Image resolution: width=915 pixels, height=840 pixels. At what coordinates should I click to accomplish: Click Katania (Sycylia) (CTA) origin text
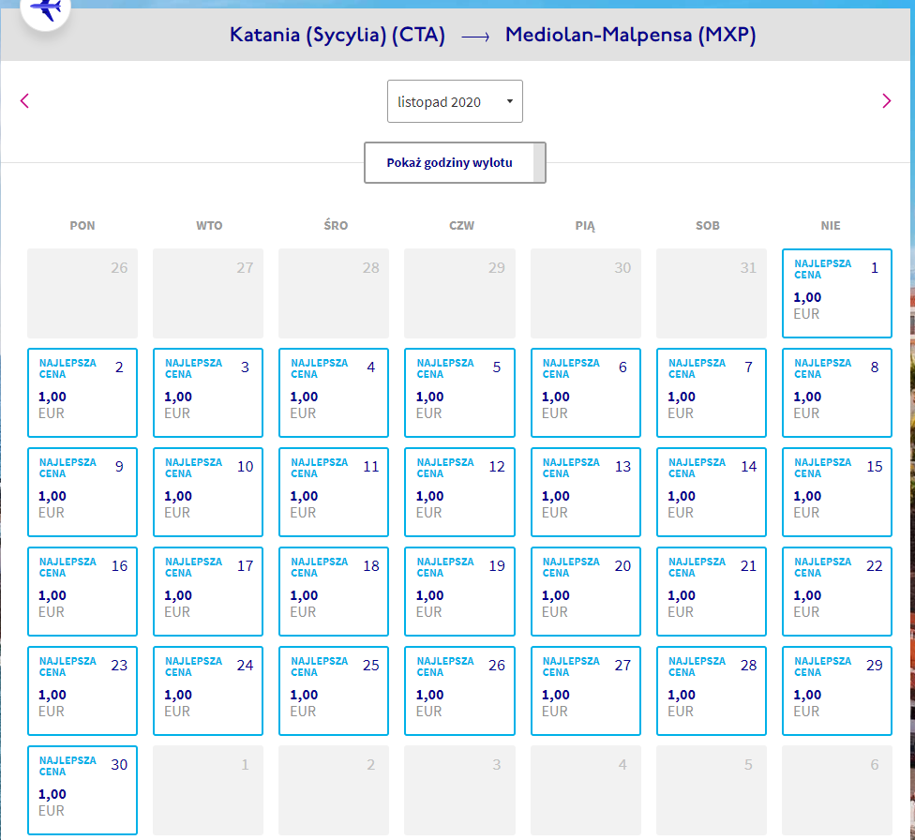pos(337,35)
